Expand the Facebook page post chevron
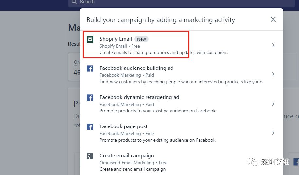This screenshot has height=175, width=299. pyautogui.click(x=273, y=133)
